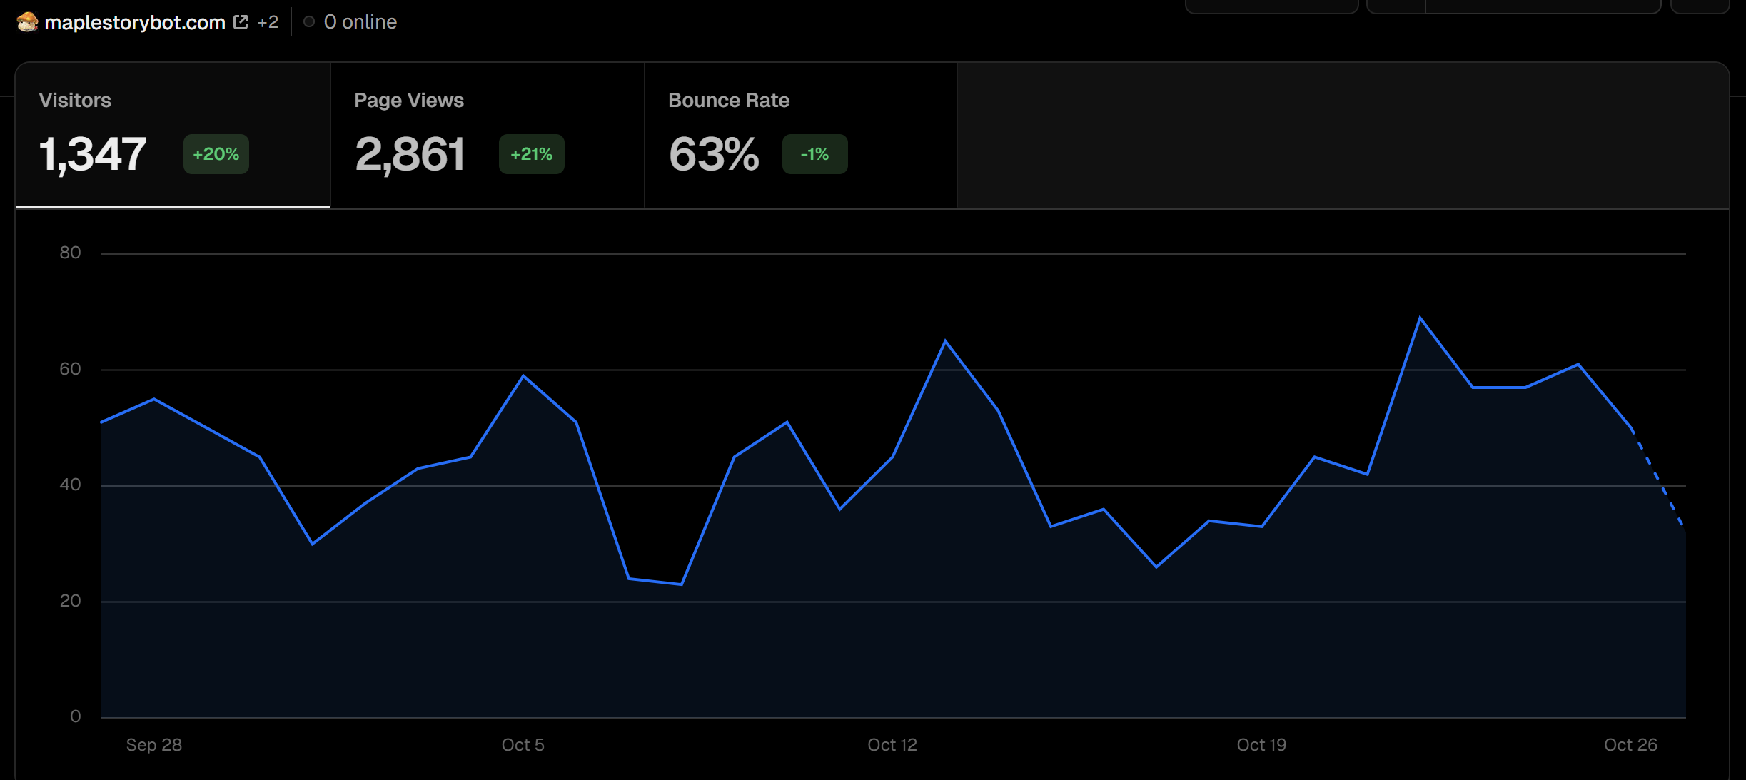The width and height of the screenshot is (1746, 780).
Task: Select the Visitors metric tab
Action: point(75,101)
